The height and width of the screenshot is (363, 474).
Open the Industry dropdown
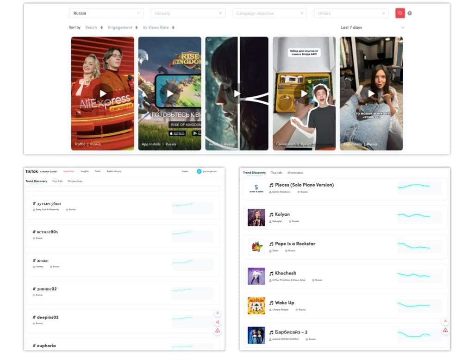(187, 13)
